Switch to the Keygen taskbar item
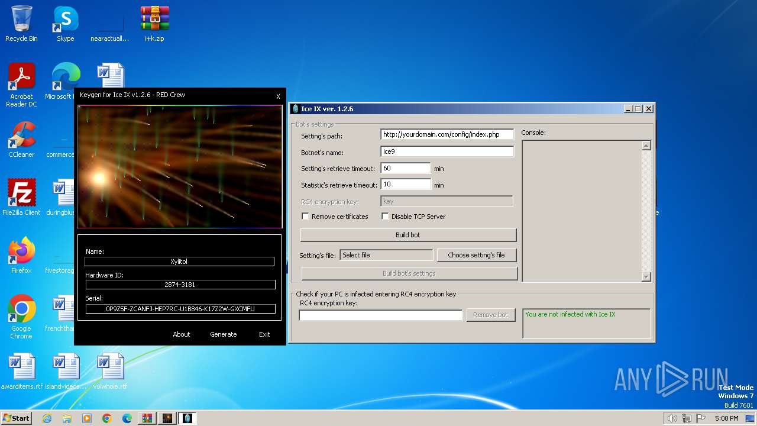This screenshot has height=426, width=757. [167, 418]
